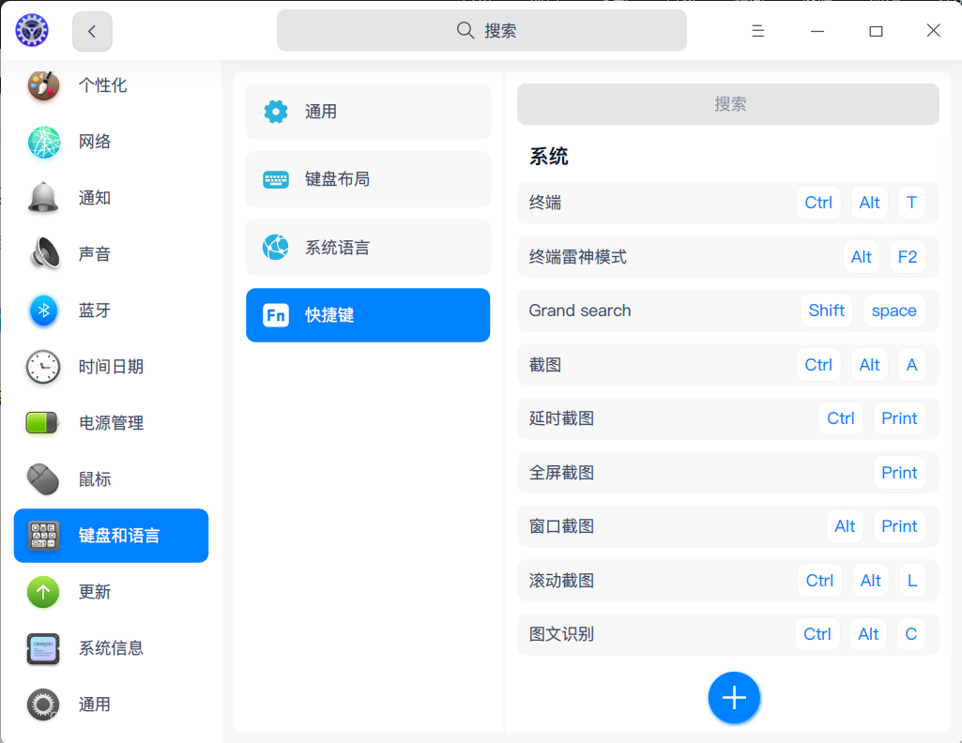Click the blue plus add-shortcut button
This screenshot has height=743, width=962.
734,698
